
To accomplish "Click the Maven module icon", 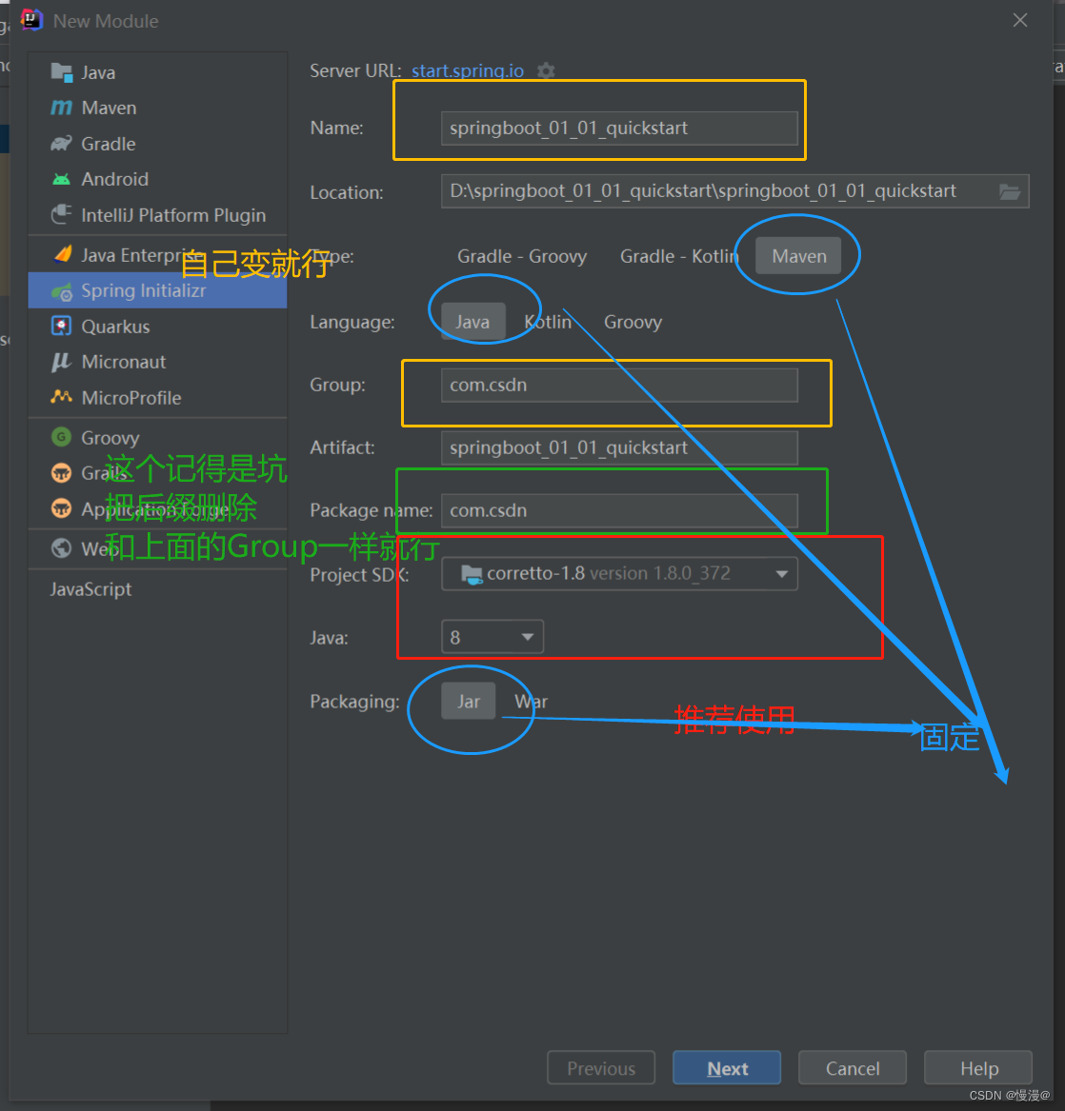I will [62, 108].
